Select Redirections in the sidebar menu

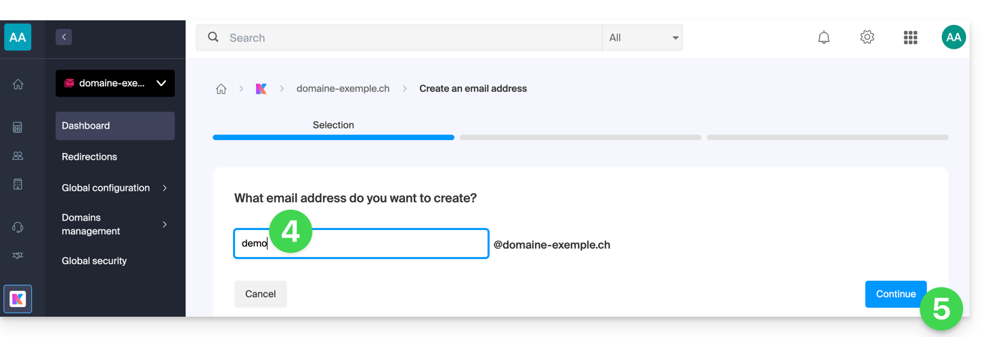[x=89, y=156]
